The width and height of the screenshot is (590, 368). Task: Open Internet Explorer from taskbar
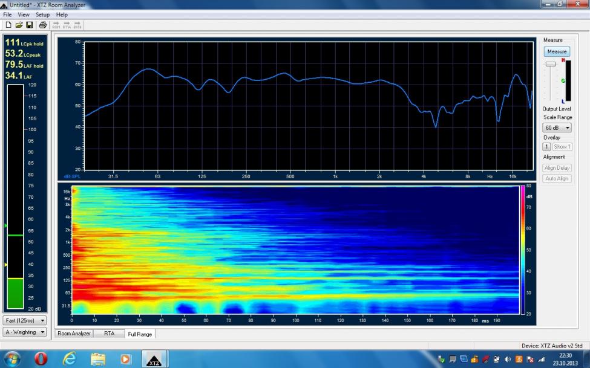(x=69, y=358)
